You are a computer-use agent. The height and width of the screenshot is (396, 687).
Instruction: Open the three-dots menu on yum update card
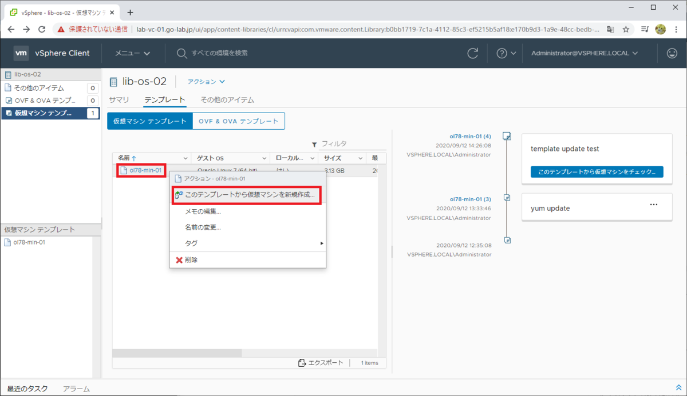pyautogui.click(x=654, y=205)
